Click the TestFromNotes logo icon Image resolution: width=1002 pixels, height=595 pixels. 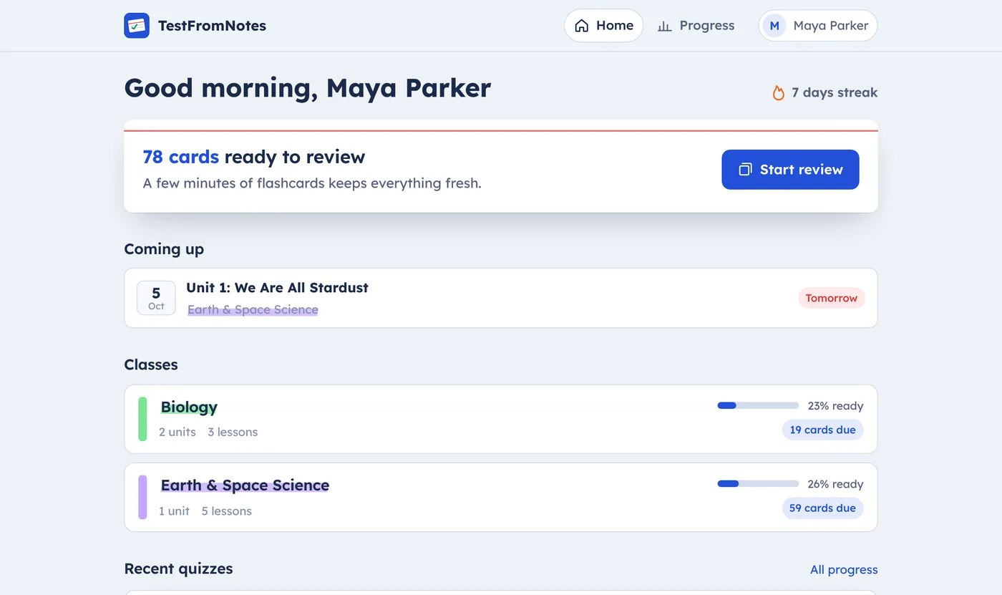[x=137, y=26]
